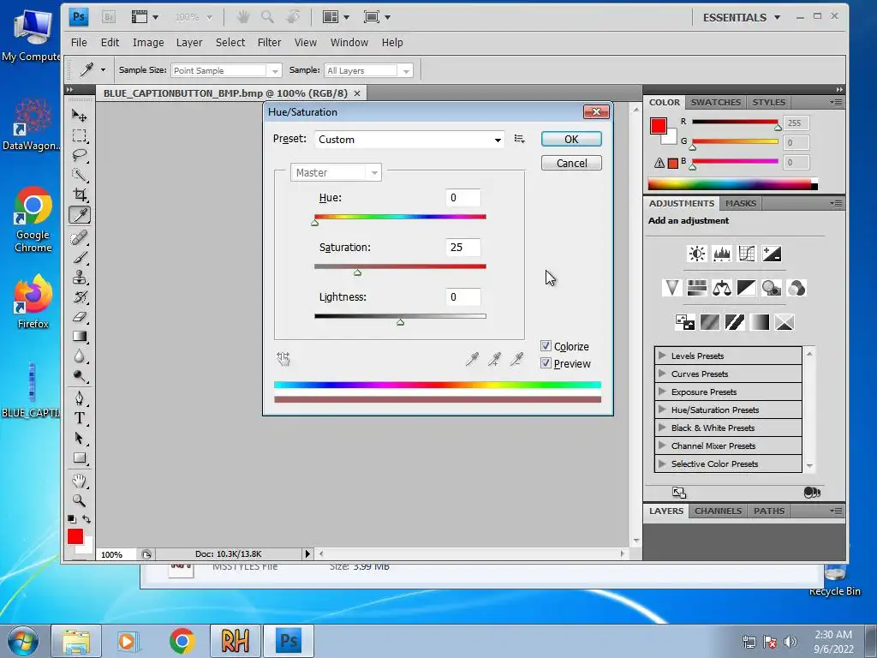Open the Master channel dropdown
This screenshot has height=658, width=877.
pyautogui.click(x=336, y=172)
